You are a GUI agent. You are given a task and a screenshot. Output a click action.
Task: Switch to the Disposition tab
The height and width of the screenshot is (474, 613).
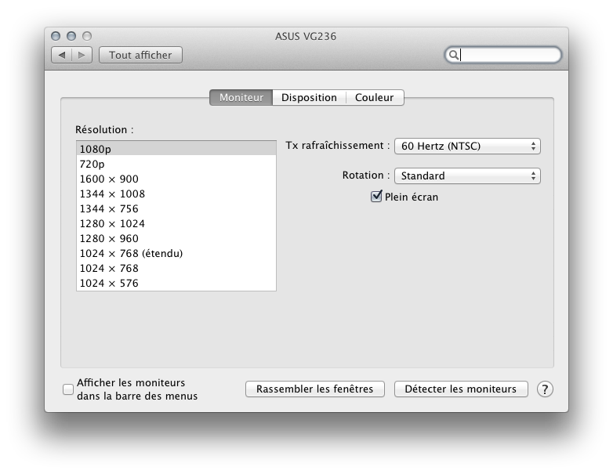(309, 98)
